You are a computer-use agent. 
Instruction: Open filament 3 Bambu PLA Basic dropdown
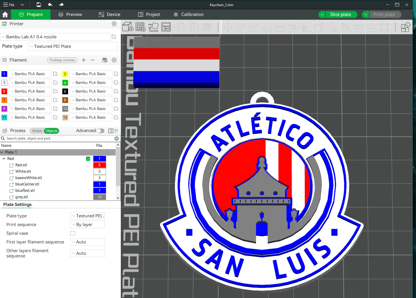pos(30,83)
